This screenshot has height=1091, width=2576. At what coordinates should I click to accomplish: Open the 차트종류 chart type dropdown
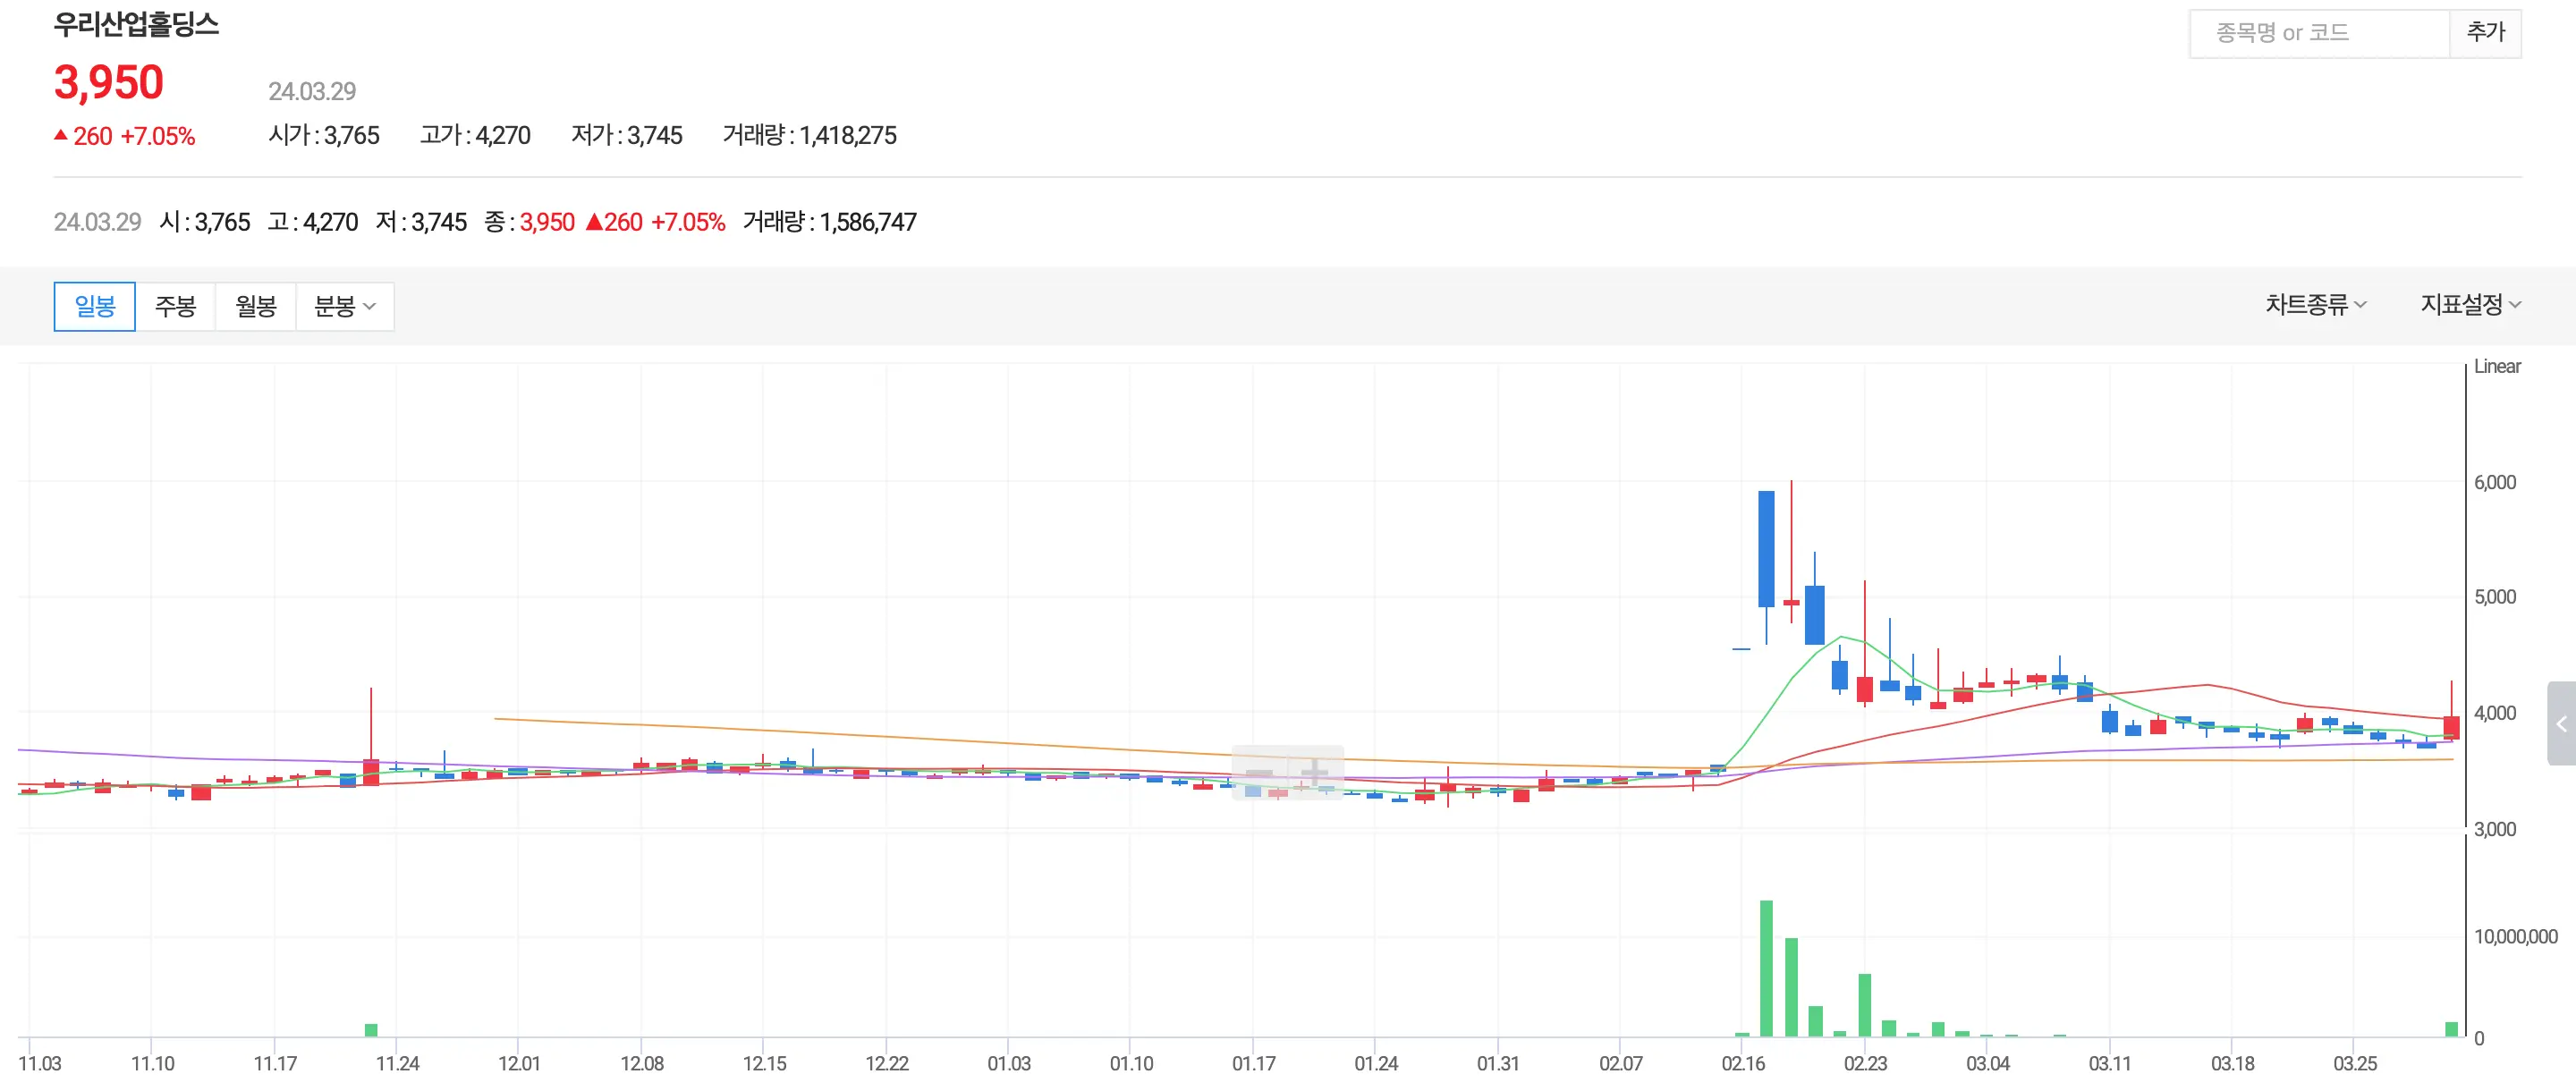point(2315,304)
